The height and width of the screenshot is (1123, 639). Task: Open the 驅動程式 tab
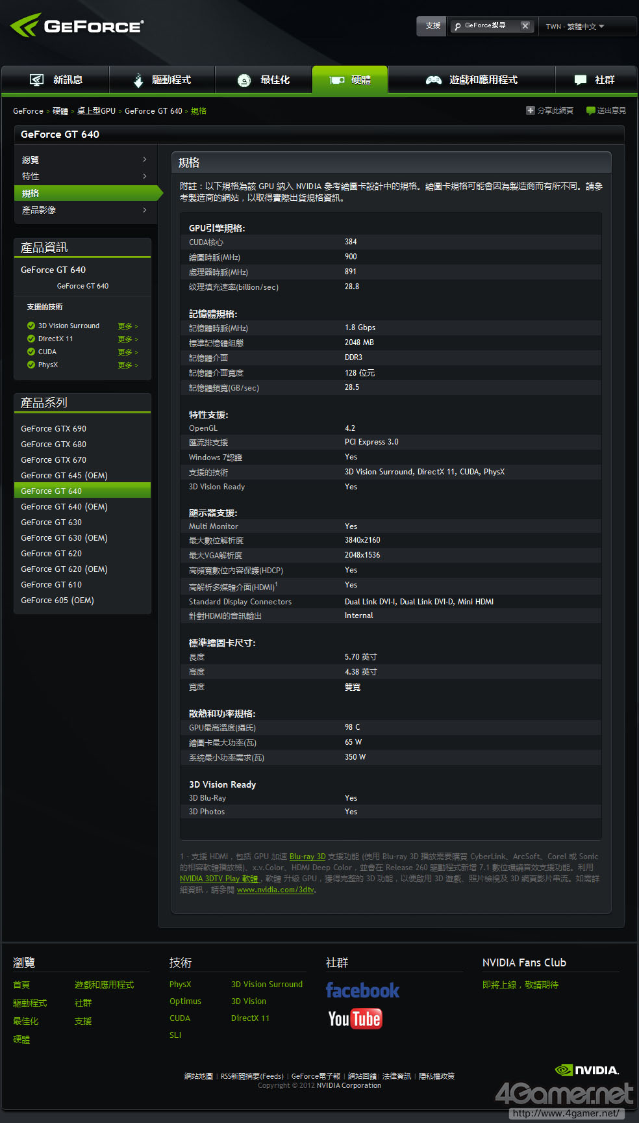(x=162, y=80)
